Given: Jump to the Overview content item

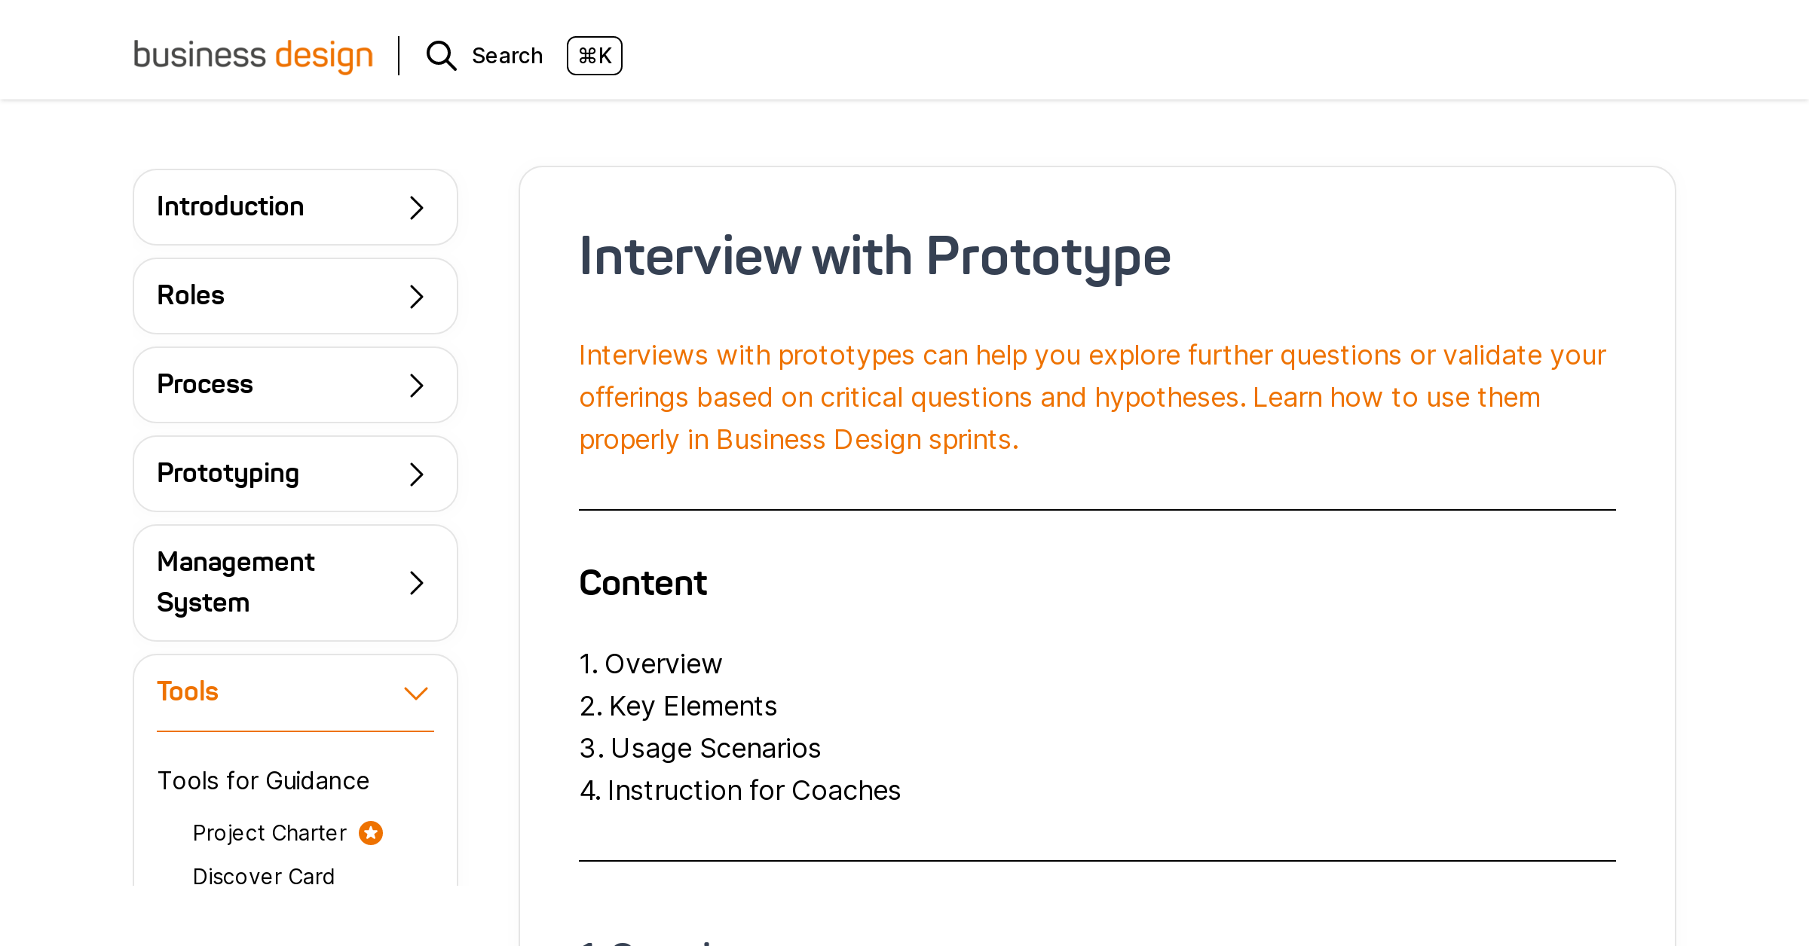Looking at the screenshot, I should [x=663, y=664].
